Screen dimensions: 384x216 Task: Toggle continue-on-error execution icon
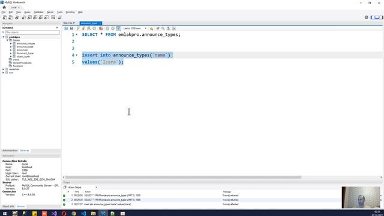[101, 29]
